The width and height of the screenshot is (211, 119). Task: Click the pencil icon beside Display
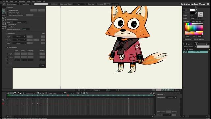(x=173, y=90)
